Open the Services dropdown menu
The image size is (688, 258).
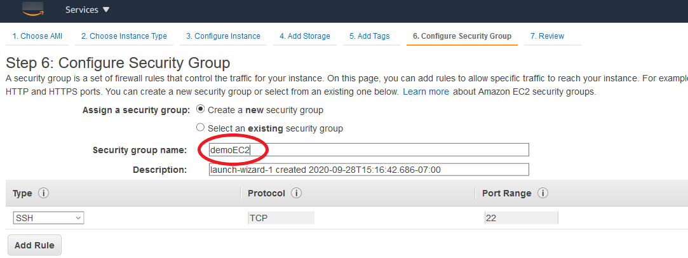[x=87, y=10]
